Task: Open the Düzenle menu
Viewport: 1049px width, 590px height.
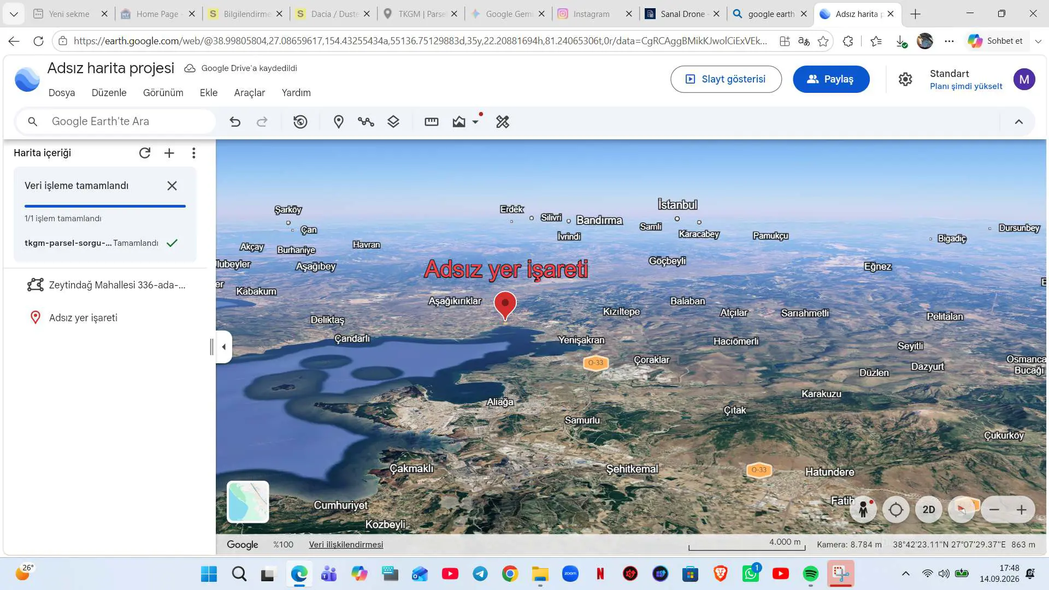Action: (109, 93)
